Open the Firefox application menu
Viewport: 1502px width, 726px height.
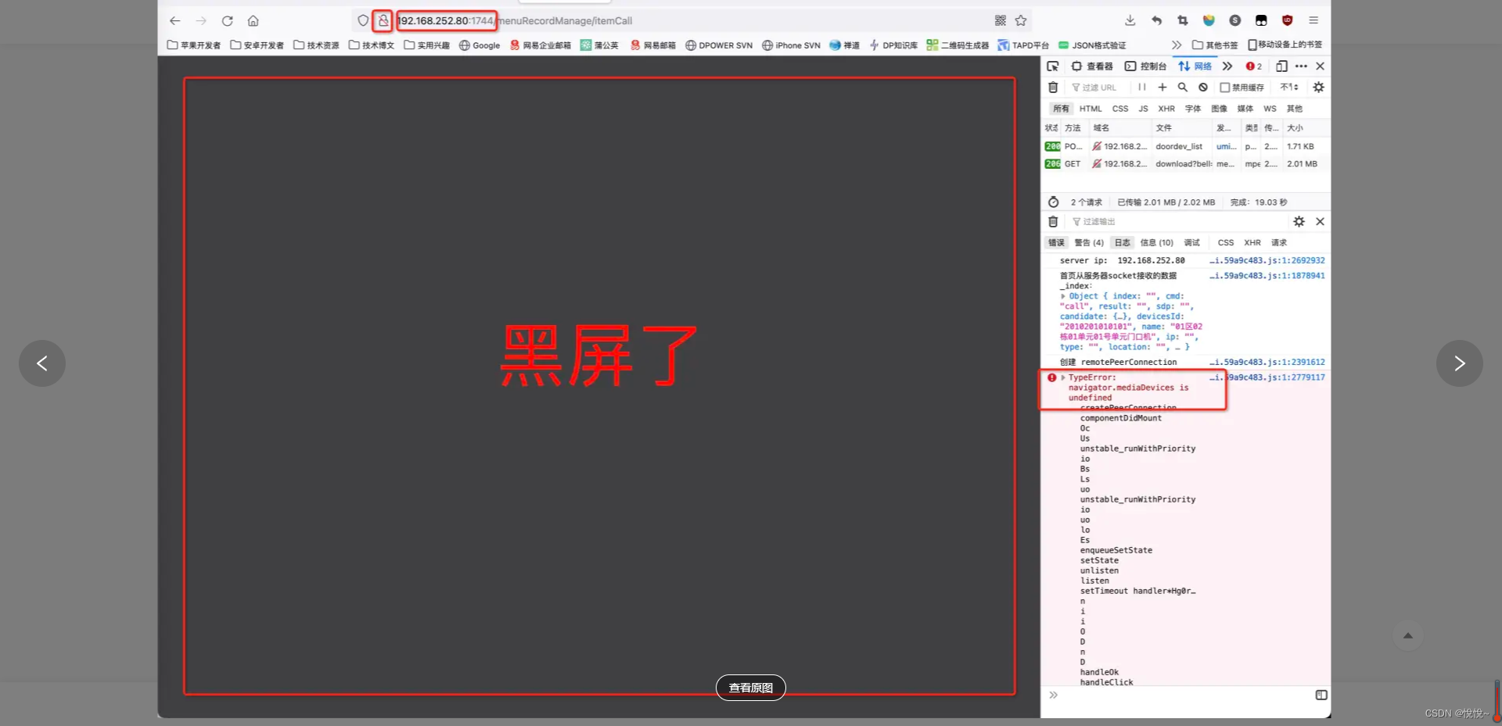pos(1313,20)
